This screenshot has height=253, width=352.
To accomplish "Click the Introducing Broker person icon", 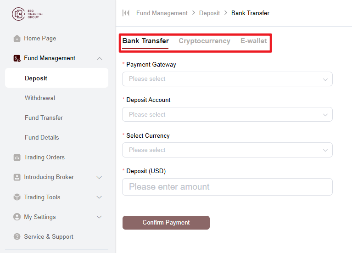I will coord(17,177).
